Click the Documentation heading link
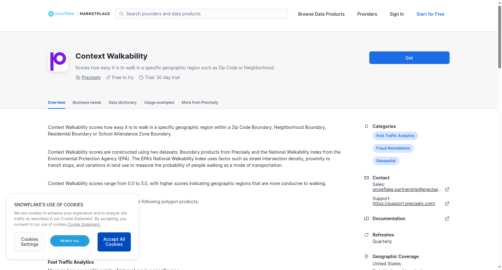 [389, 219]
